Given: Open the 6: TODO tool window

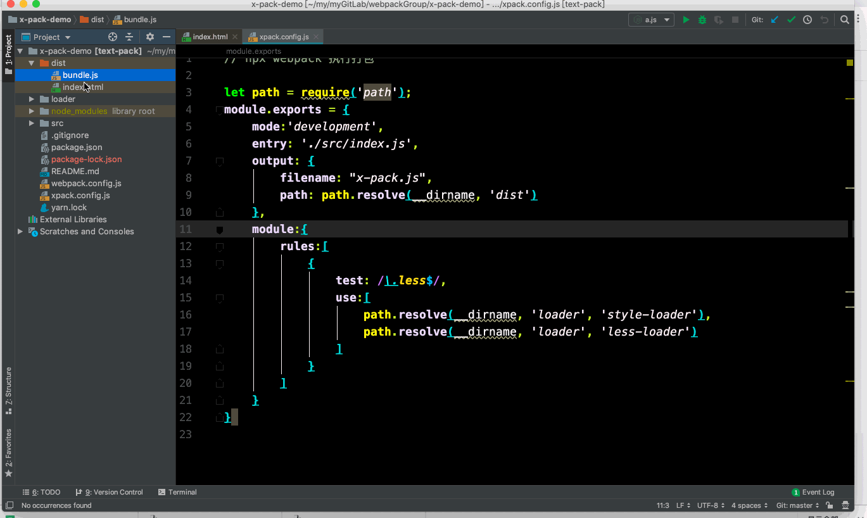Looking at the screenshot, I should click(41, 492).
